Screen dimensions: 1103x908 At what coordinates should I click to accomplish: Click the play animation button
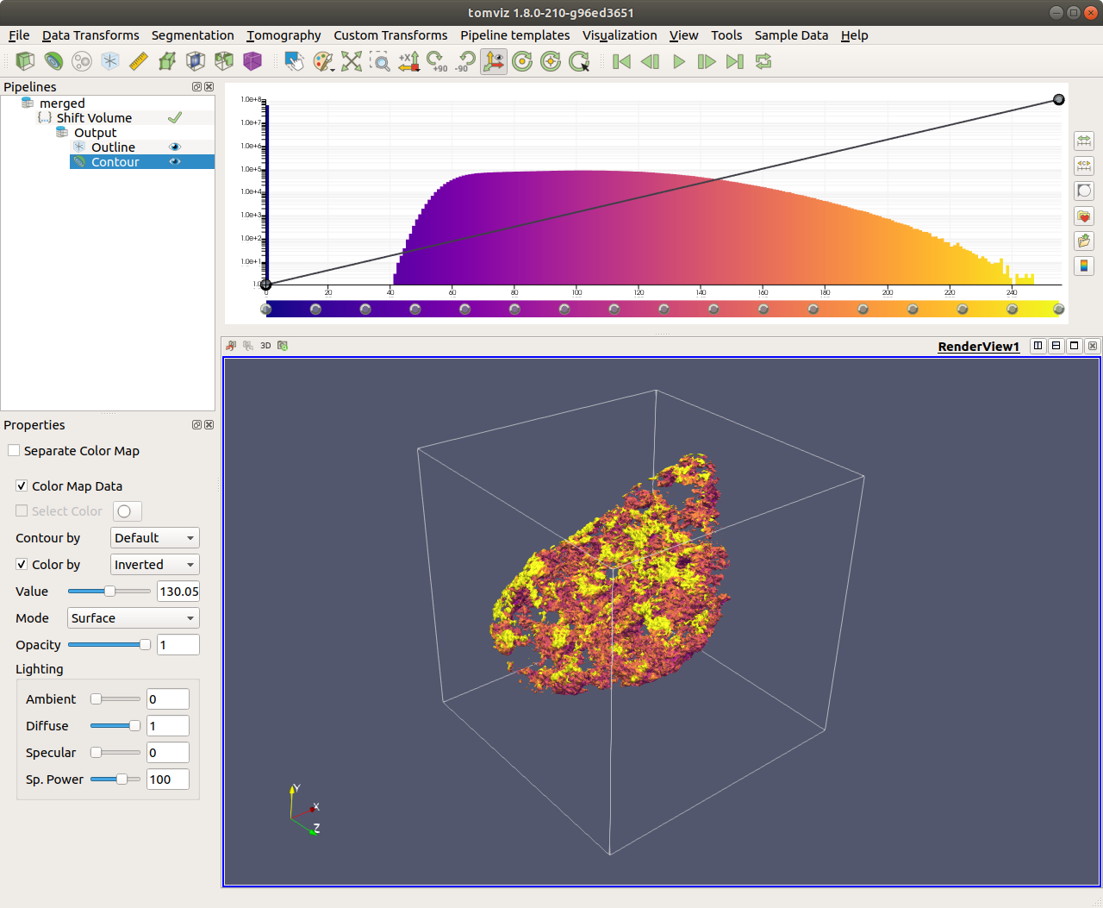point(679,61)
